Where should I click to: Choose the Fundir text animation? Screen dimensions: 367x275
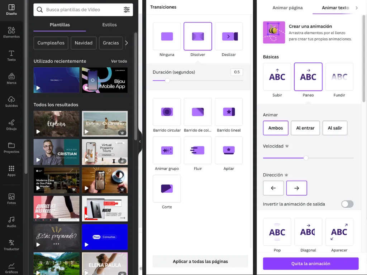point(339,77)
